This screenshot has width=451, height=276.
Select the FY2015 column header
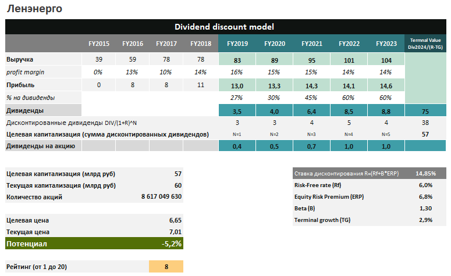click(x=98, y=44)
